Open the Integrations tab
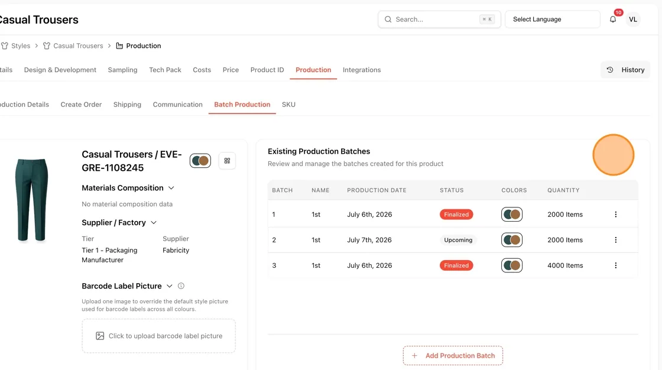The image size is (662, 370). click(x=362, y=70)
